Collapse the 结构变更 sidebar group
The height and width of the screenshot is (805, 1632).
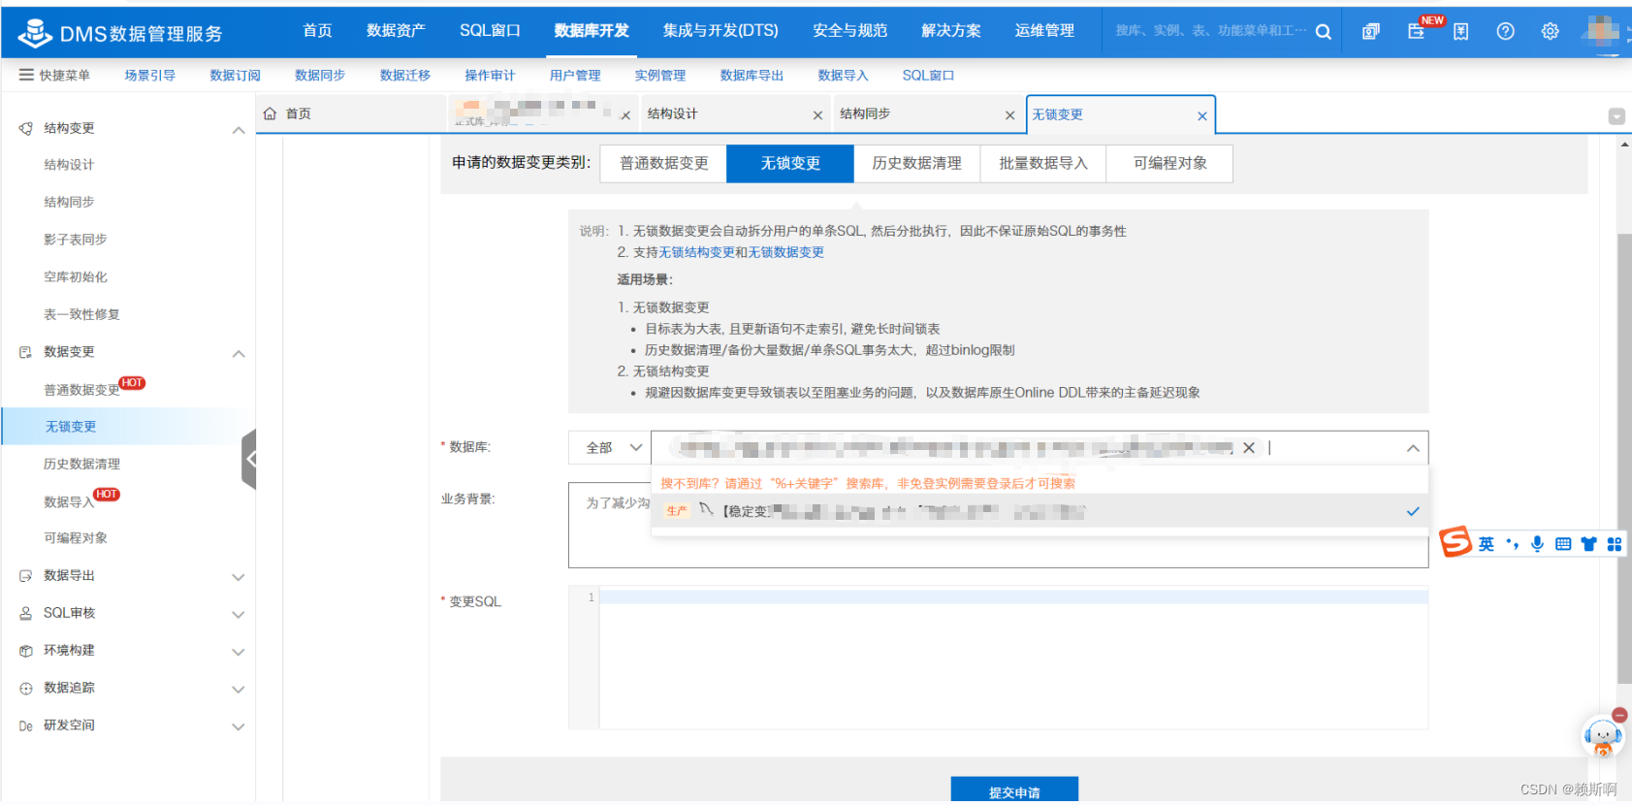[239, 130]
